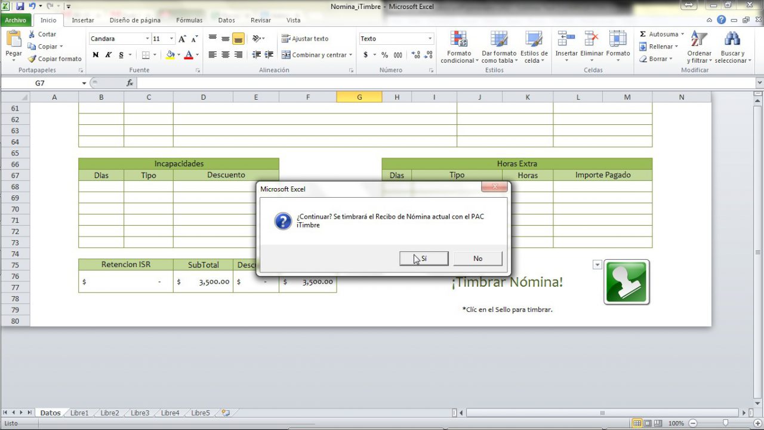Viewport: 764px width, 430px height.
Task: Open Ordenar y filtrar tool
Action: (698, 40)
